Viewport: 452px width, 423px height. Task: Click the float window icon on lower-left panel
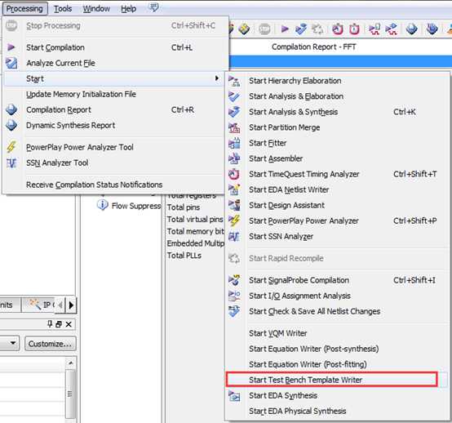59,325
